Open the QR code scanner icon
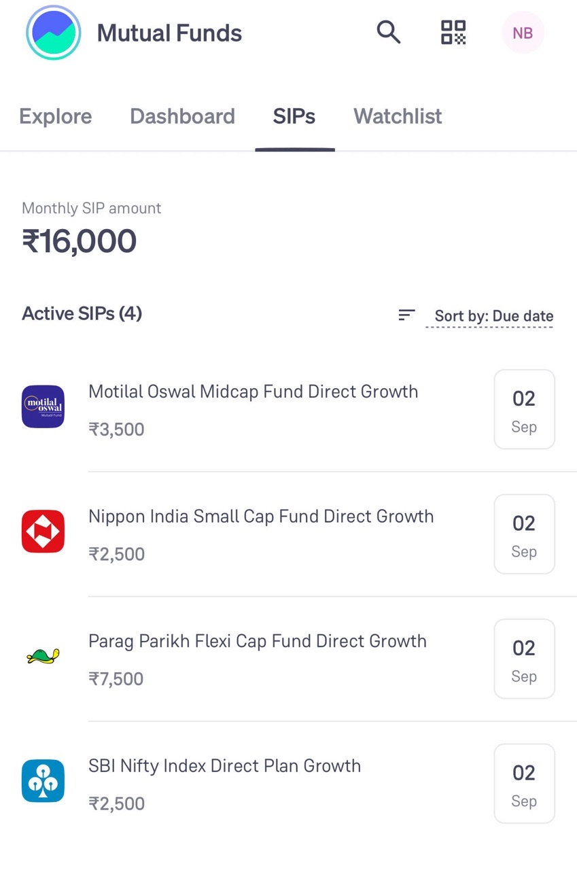Screen dimensions: 577x870 click(453, 32)
